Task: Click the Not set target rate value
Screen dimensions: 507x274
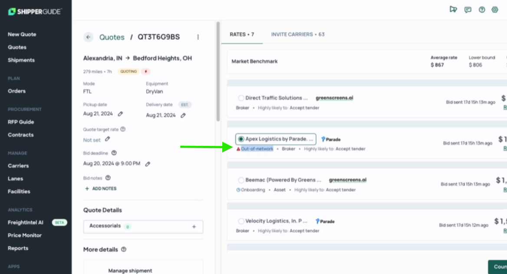Action: (92, 140)
